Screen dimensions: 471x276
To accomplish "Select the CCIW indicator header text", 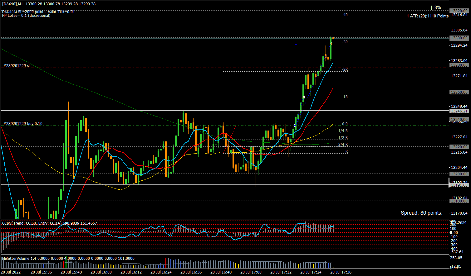I will coord(50,223).
